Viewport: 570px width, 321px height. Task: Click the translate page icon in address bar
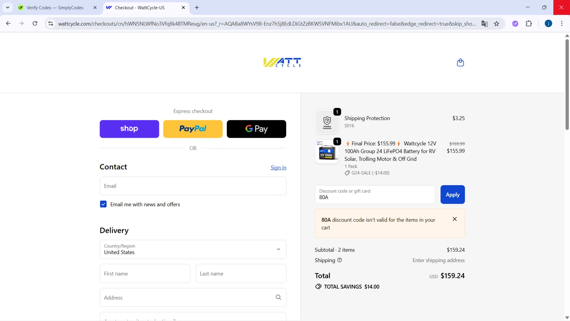(484, 24)
